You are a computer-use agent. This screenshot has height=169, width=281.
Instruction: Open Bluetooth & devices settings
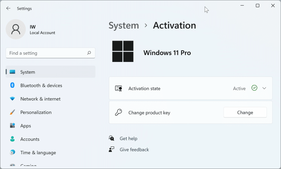click(x=51, y=85)
